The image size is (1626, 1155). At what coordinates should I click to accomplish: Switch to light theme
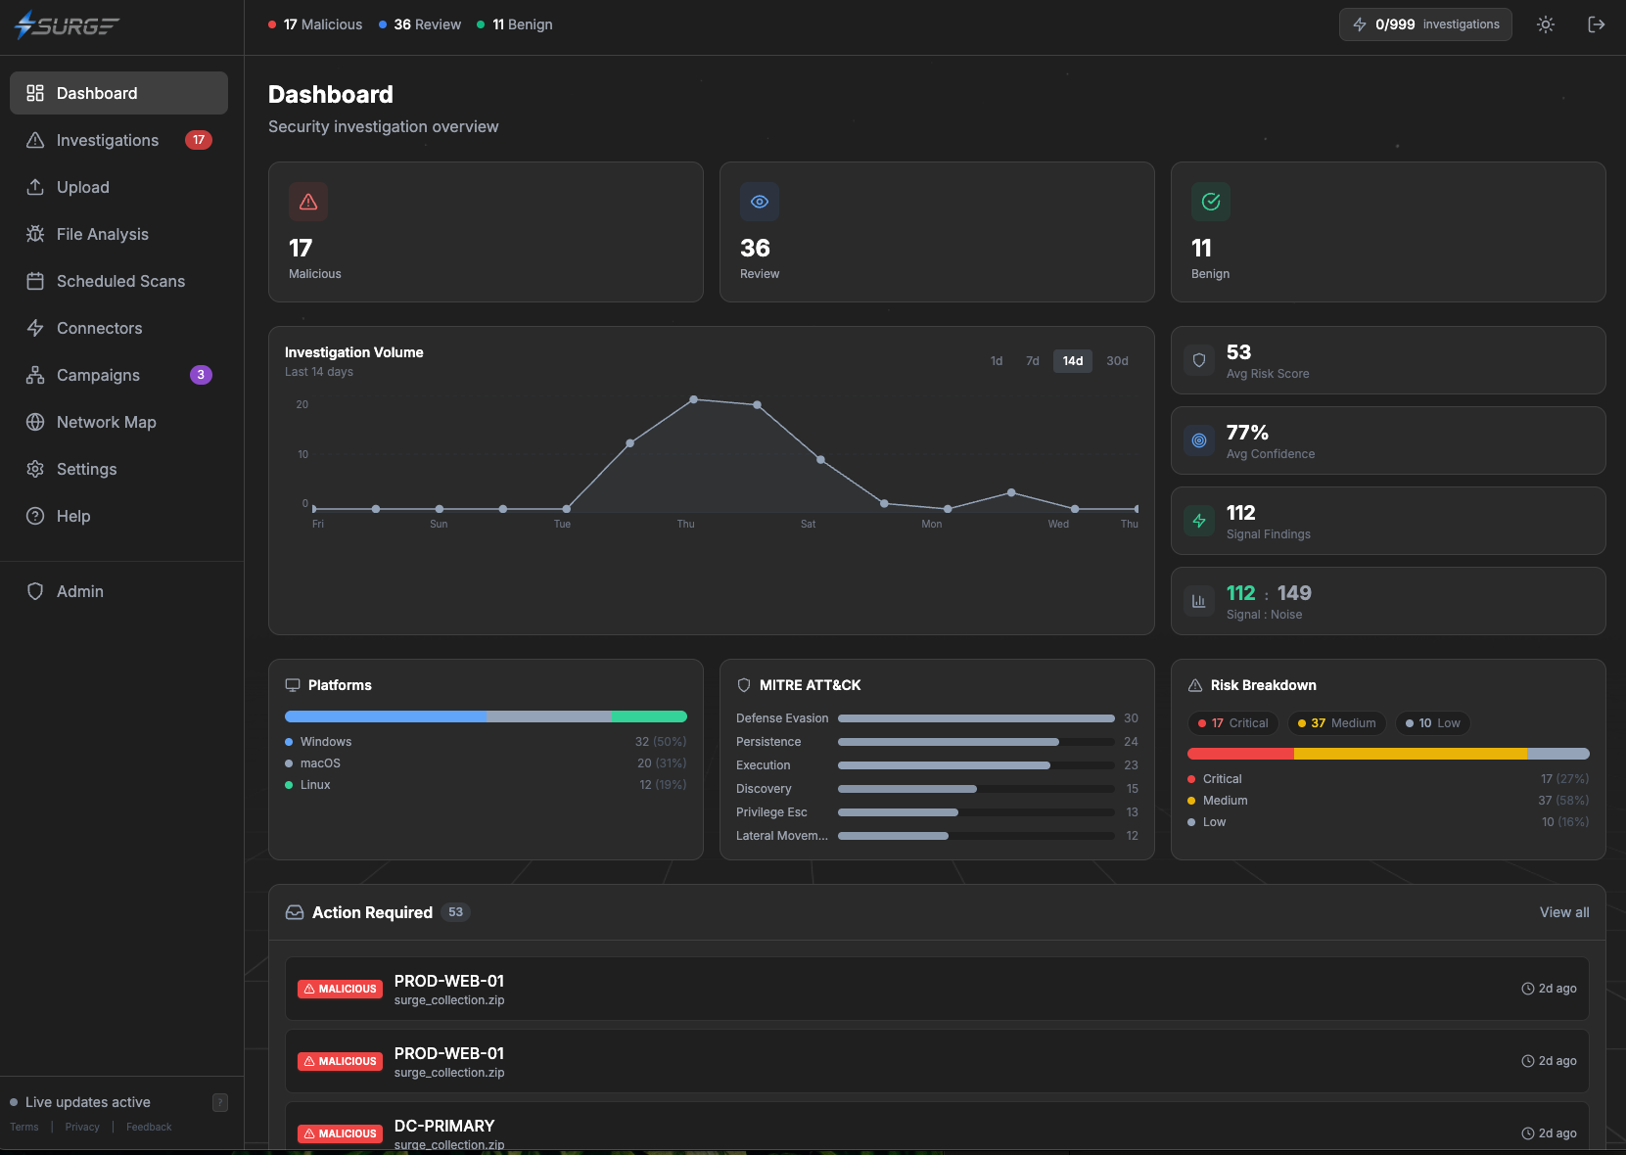point(1546,24)
